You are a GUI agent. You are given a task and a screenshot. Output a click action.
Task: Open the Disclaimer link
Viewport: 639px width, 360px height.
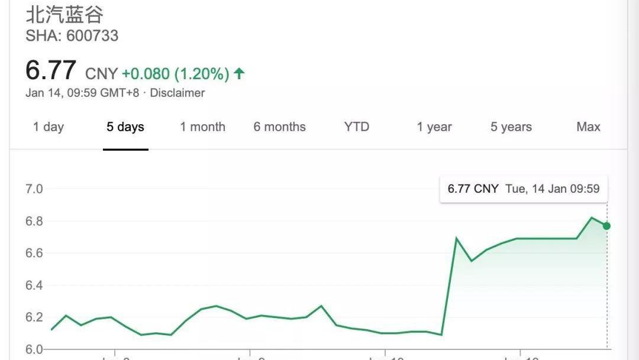[177, 93]
